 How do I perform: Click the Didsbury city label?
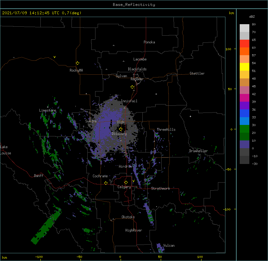click(x=119, y=134)
